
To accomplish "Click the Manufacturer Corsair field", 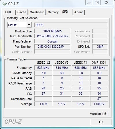I will (52, 41).
